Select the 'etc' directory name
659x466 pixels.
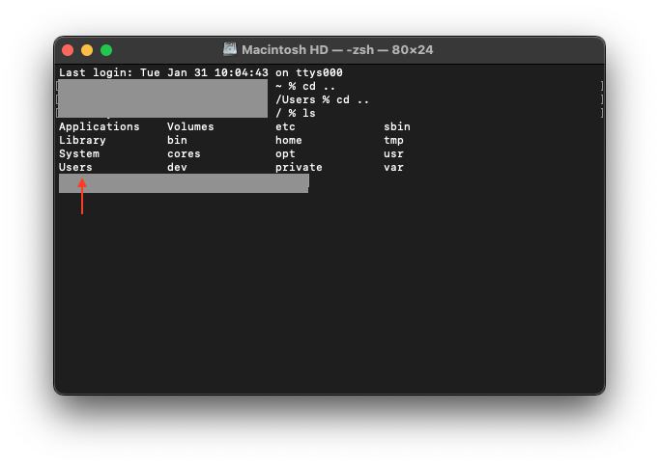pyautogui.click(x=285, y=126)
